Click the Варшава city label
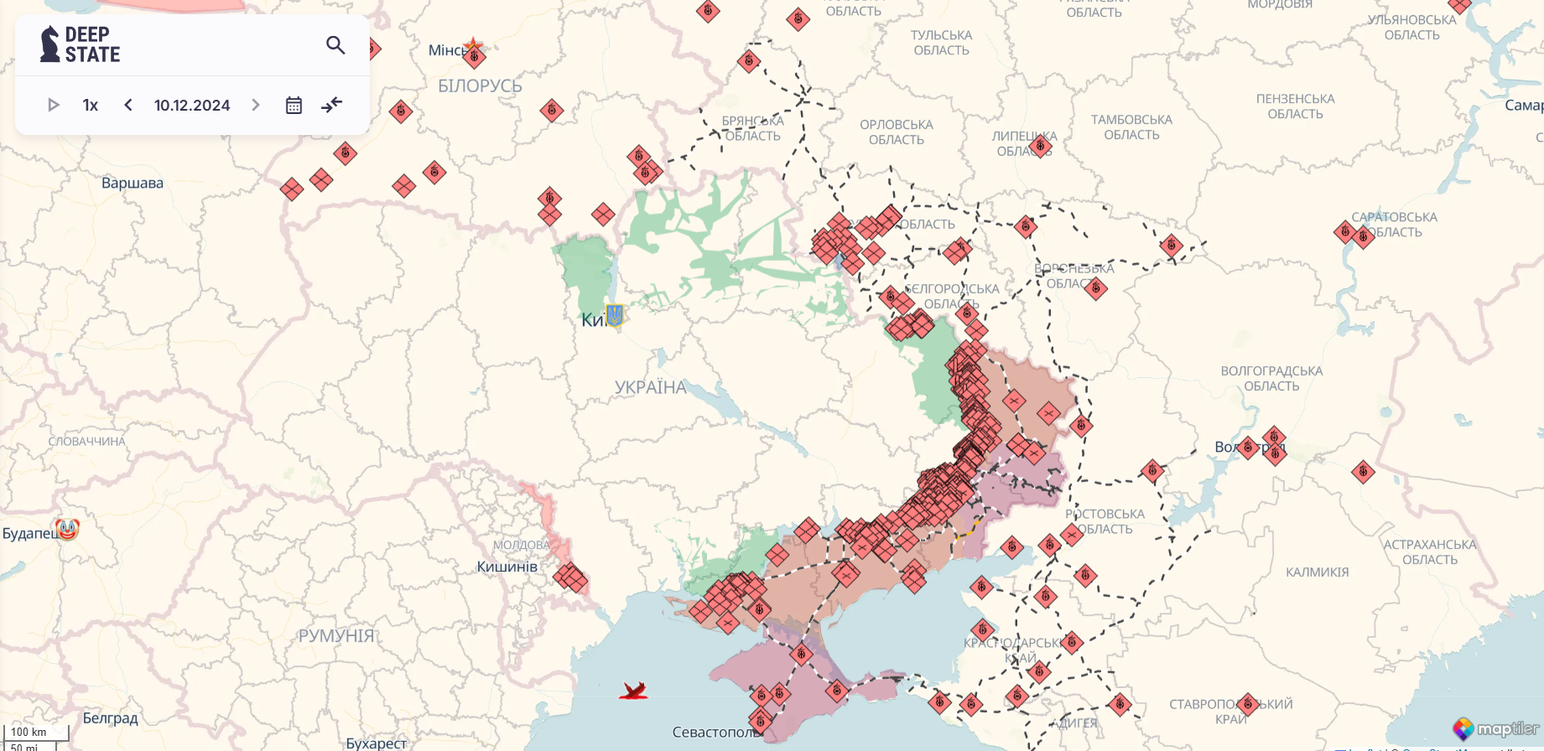1544x751 pixels. (133, 183)
